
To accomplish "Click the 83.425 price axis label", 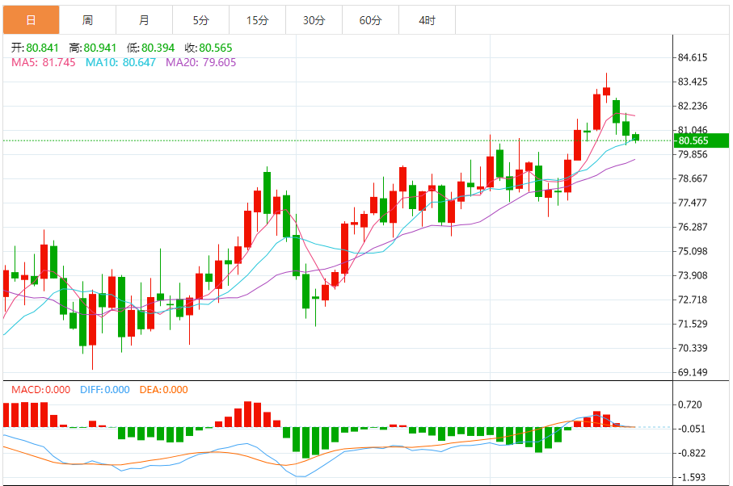I will click(693, 82).
